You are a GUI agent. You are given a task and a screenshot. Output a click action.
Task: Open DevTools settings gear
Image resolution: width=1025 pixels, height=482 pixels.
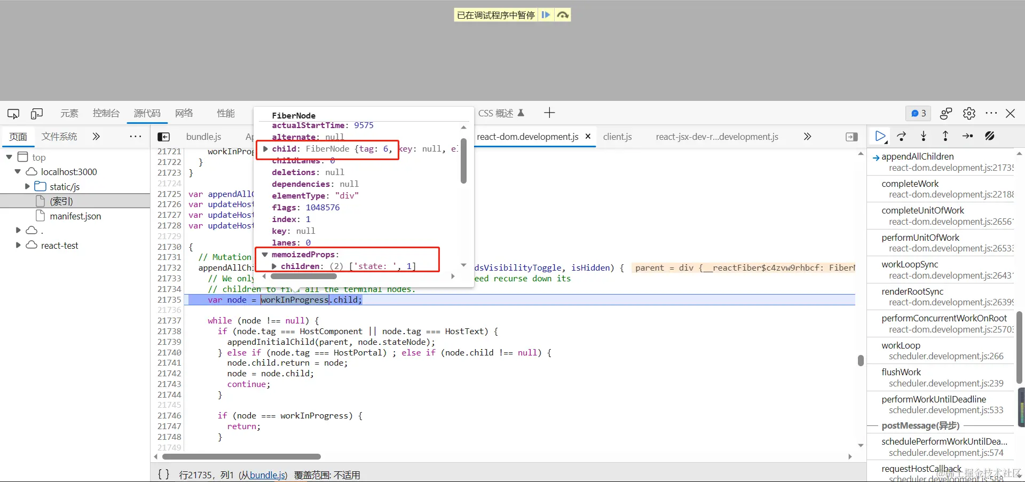point(969,113)
